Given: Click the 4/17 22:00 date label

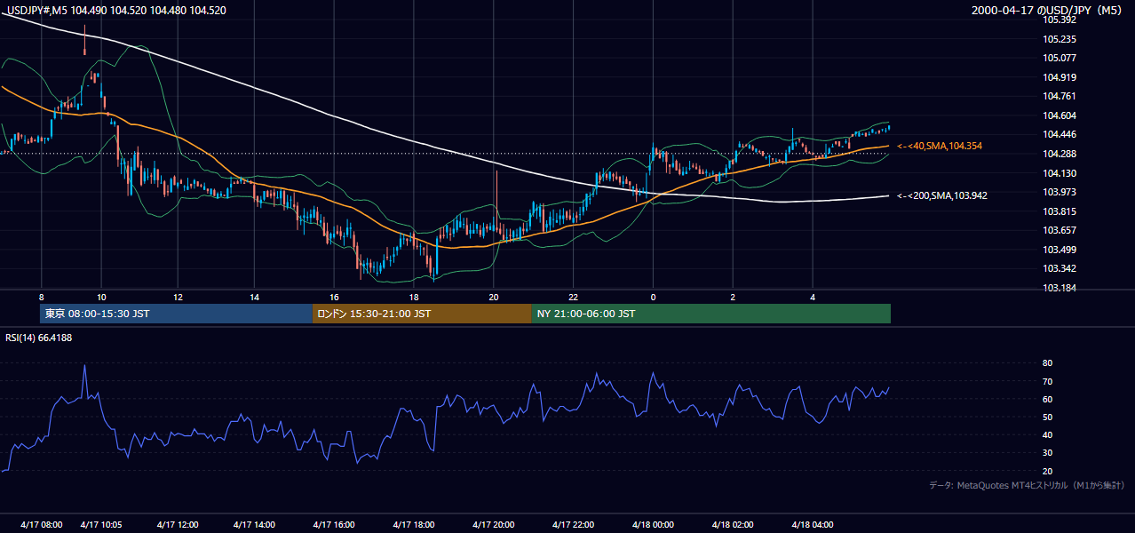Looking at the screenshot, I should pos(574,524).
